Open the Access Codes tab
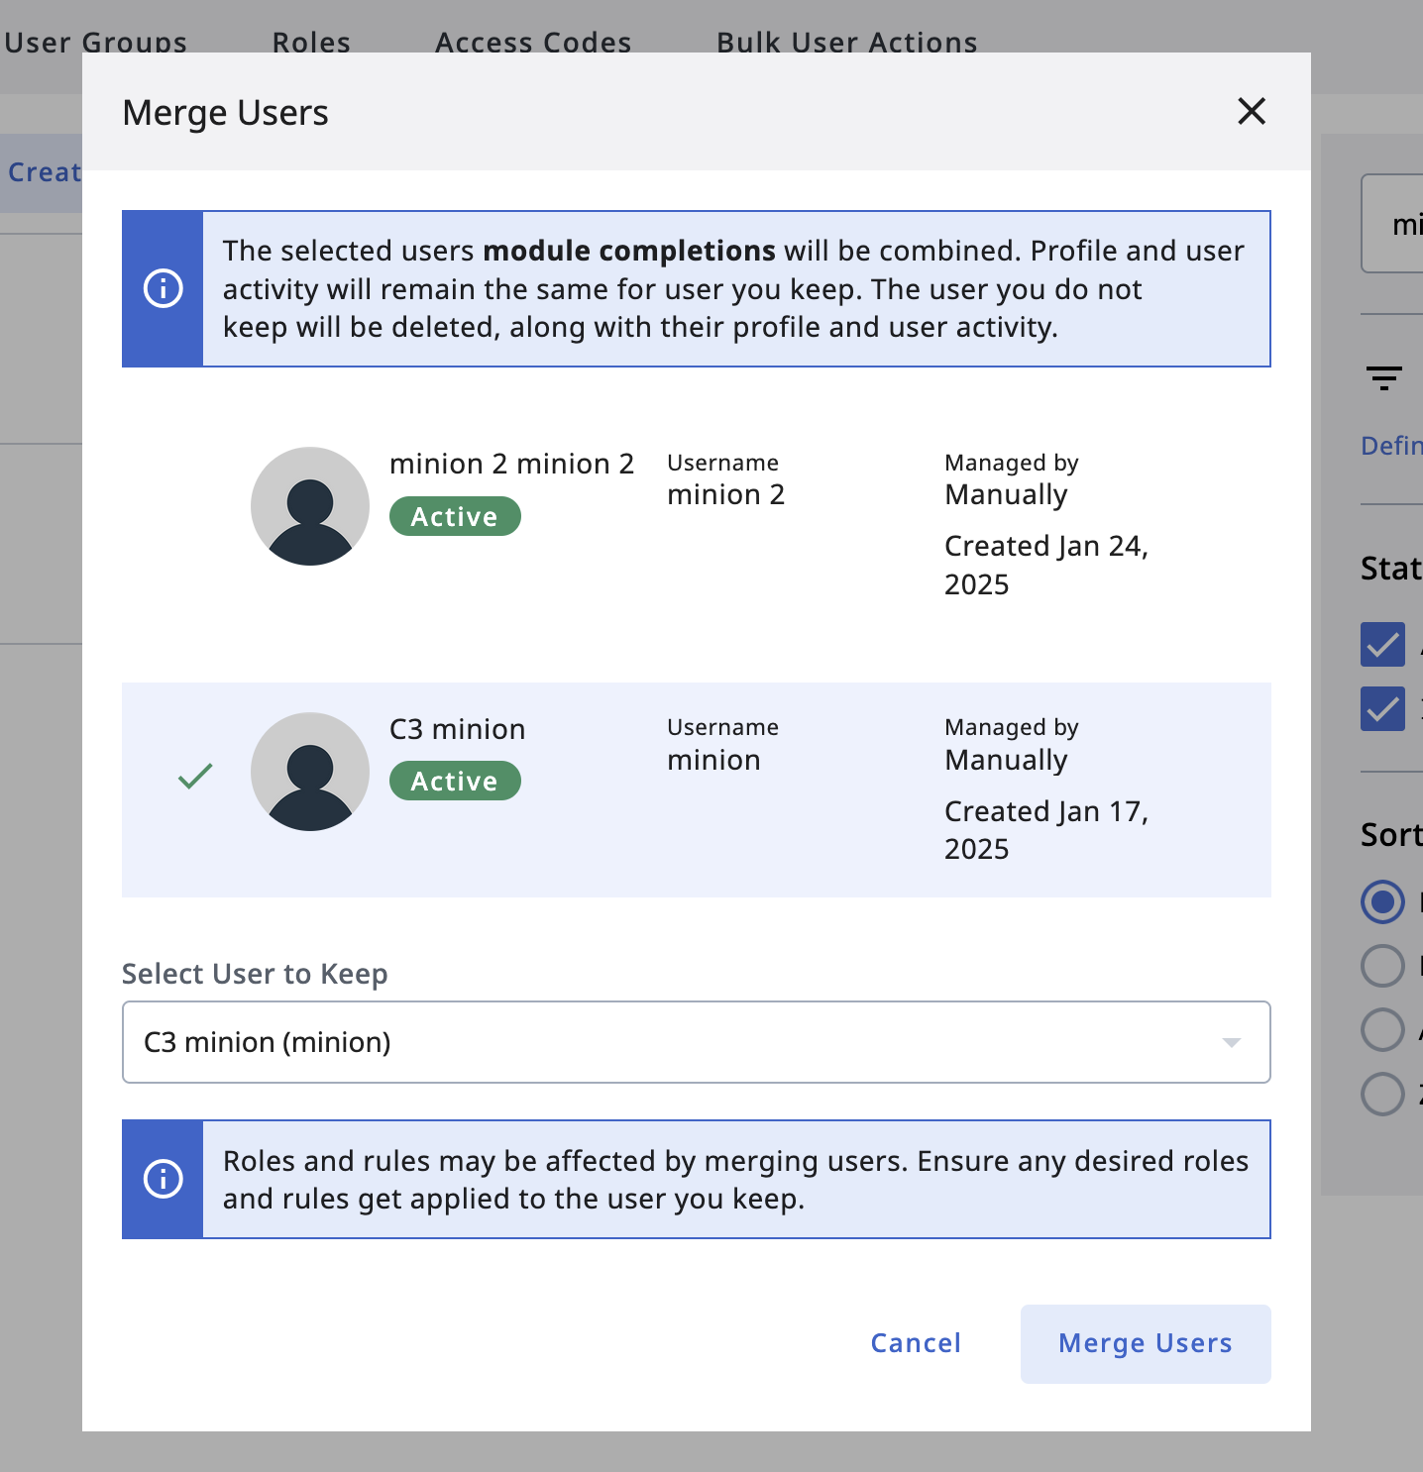This screenshot has height=1472, width=1423. tap(533, 43)
